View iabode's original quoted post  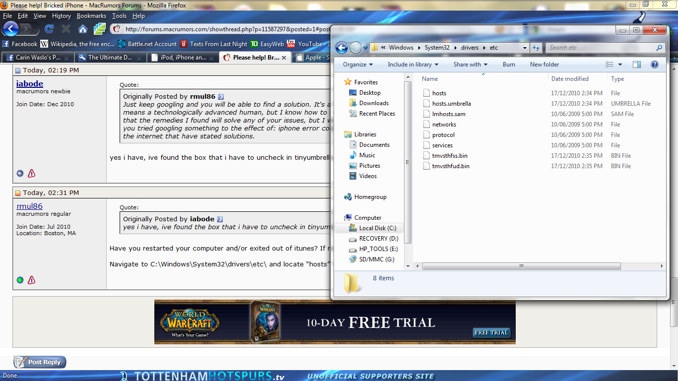coord(220,219)
